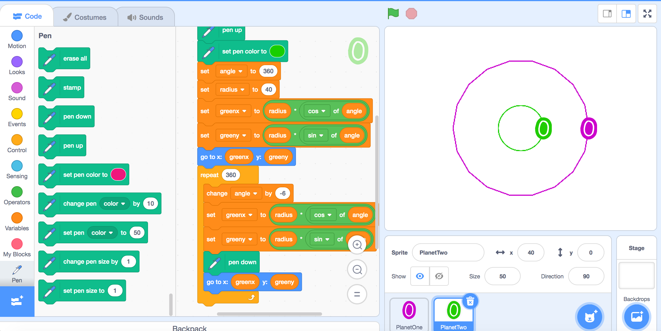Open the color dropdown in change pen block
This screenshot has height=331, width=661.
114,203
